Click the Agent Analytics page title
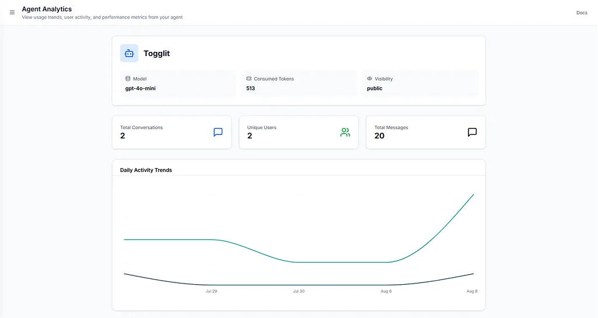 click(47, 9)
